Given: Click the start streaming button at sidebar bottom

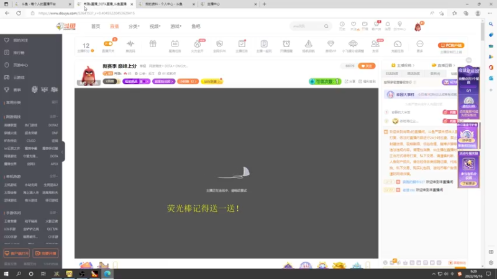Looking at the screenshot, I should tap(45, 254).
